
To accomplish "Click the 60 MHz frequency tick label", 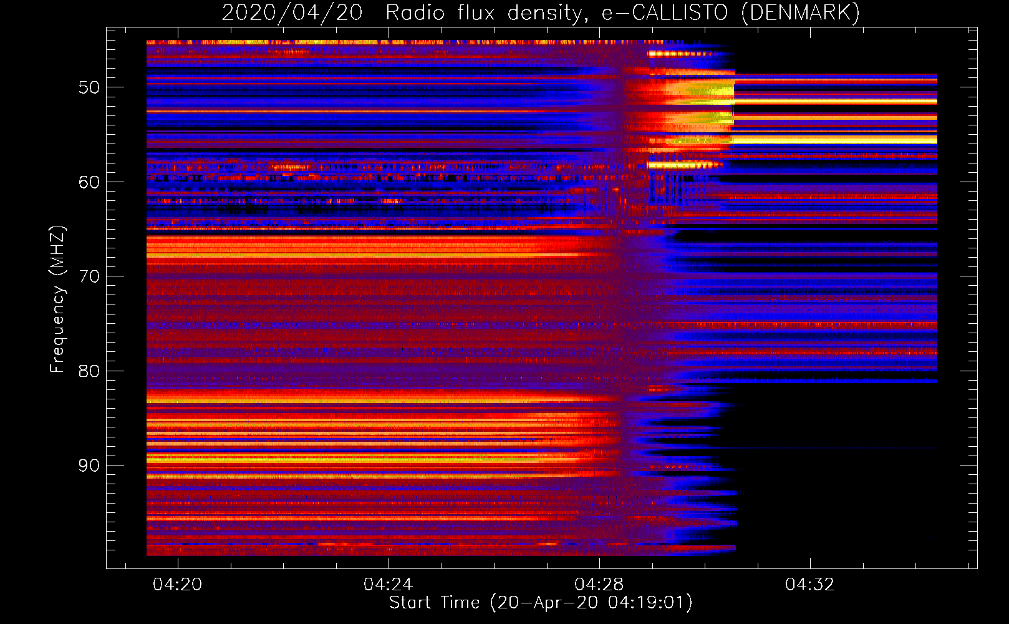I will 89,182.
